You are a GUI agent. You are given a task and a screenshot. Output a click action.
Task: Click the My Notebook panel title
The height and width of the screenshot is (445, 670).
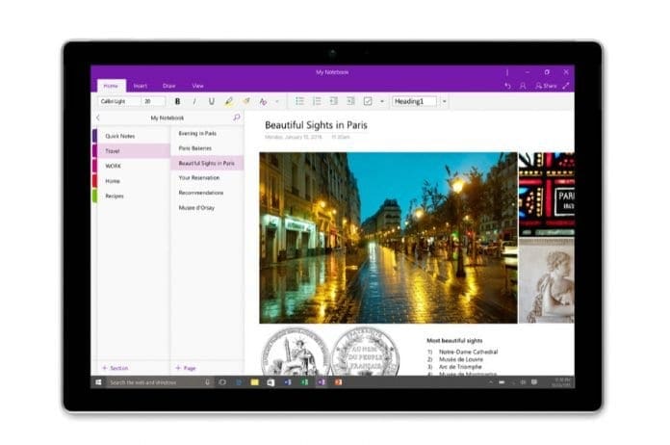(167, 118)
